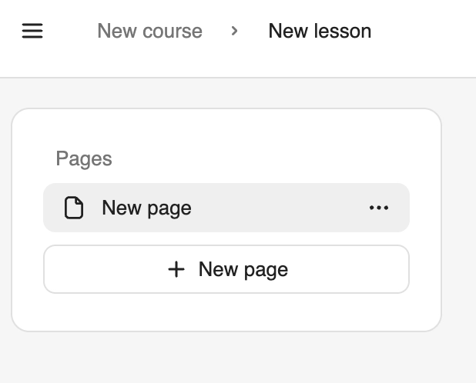
Task: Select the New lesson breadcrumb title
Action: pos(320,31)
